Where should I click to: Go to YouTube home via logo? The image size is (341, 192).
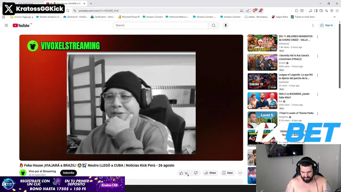(21, 25)
